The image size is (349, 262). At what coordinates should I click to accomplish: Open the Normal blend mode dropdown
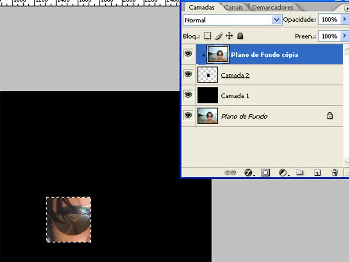(x=276, y=20)
